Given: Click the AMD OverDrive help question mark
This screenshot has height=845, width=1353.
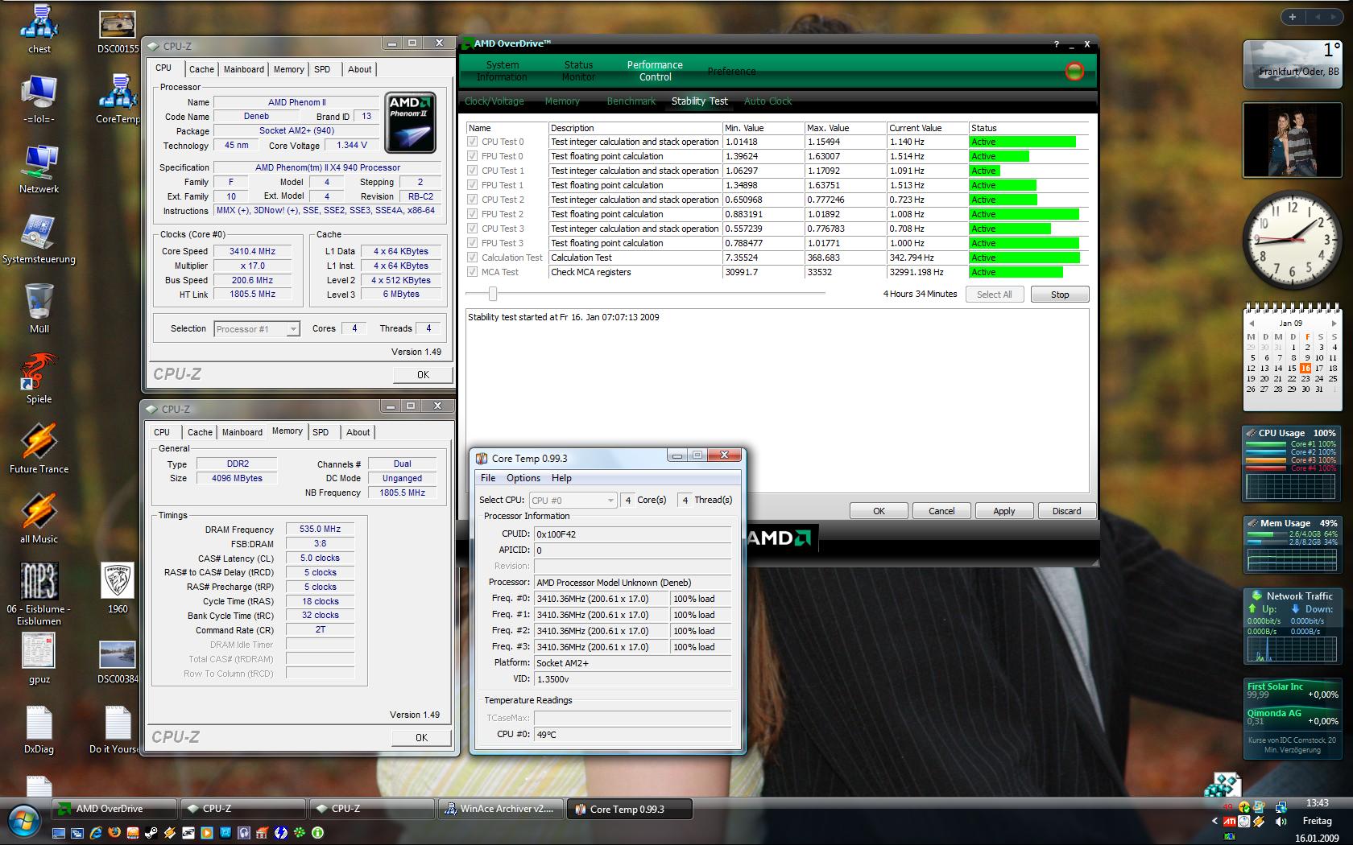Looking at the screenshot, I should 1057,44.
